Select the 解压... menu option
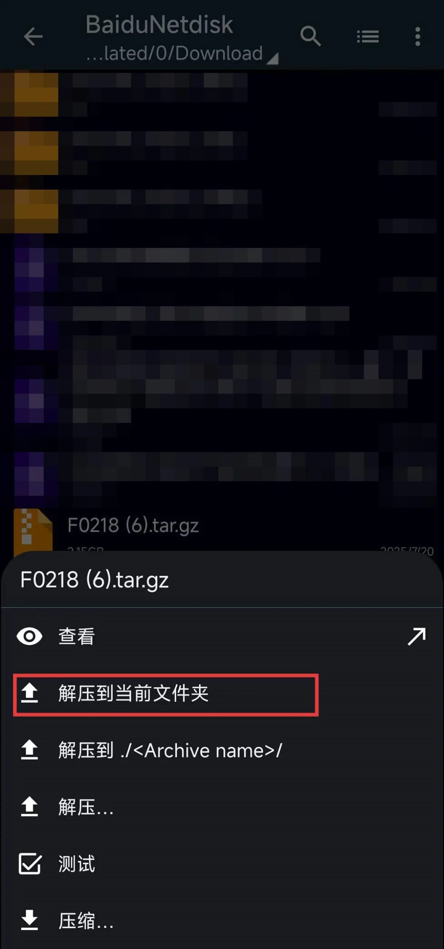The width and height of the screenshot is (444, 949). [x=222, y=807]
